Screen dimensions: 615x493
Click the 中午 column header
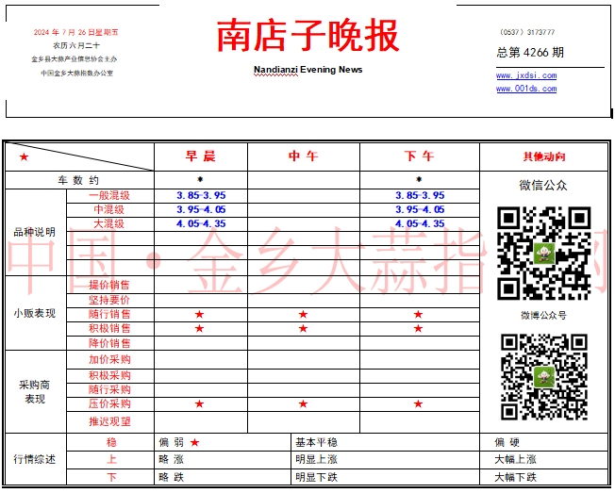[303, 156]
